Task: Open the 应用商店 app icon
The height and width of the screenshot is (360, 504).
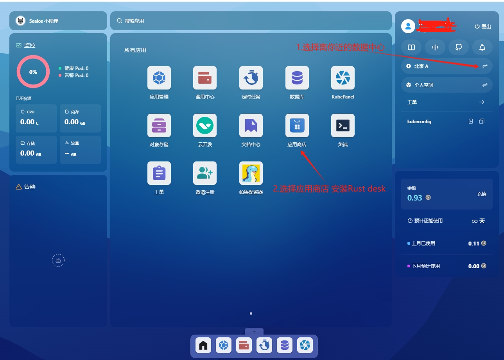Action: click(x=297, y=125)
